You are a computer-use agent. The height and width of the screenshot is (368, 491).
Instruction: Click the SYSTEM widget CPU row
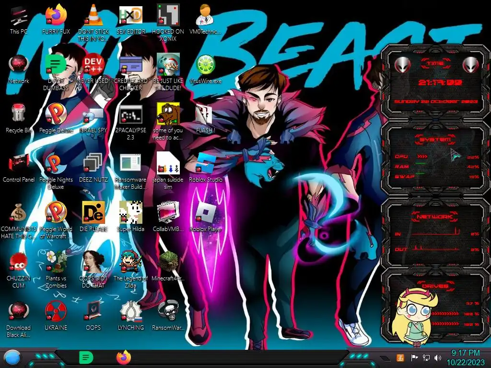[436, 157]
